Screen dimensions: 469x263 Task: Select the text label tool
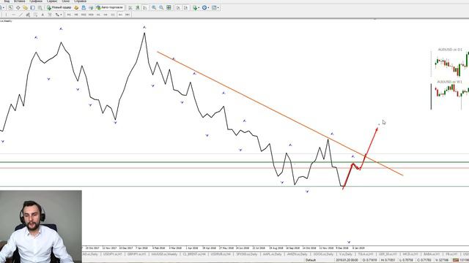50,15
